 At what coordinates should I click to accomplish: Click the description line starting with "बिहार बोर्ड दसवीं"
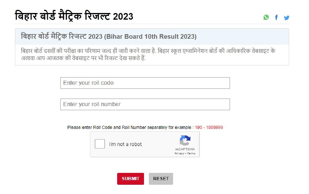tap(148, 51)
